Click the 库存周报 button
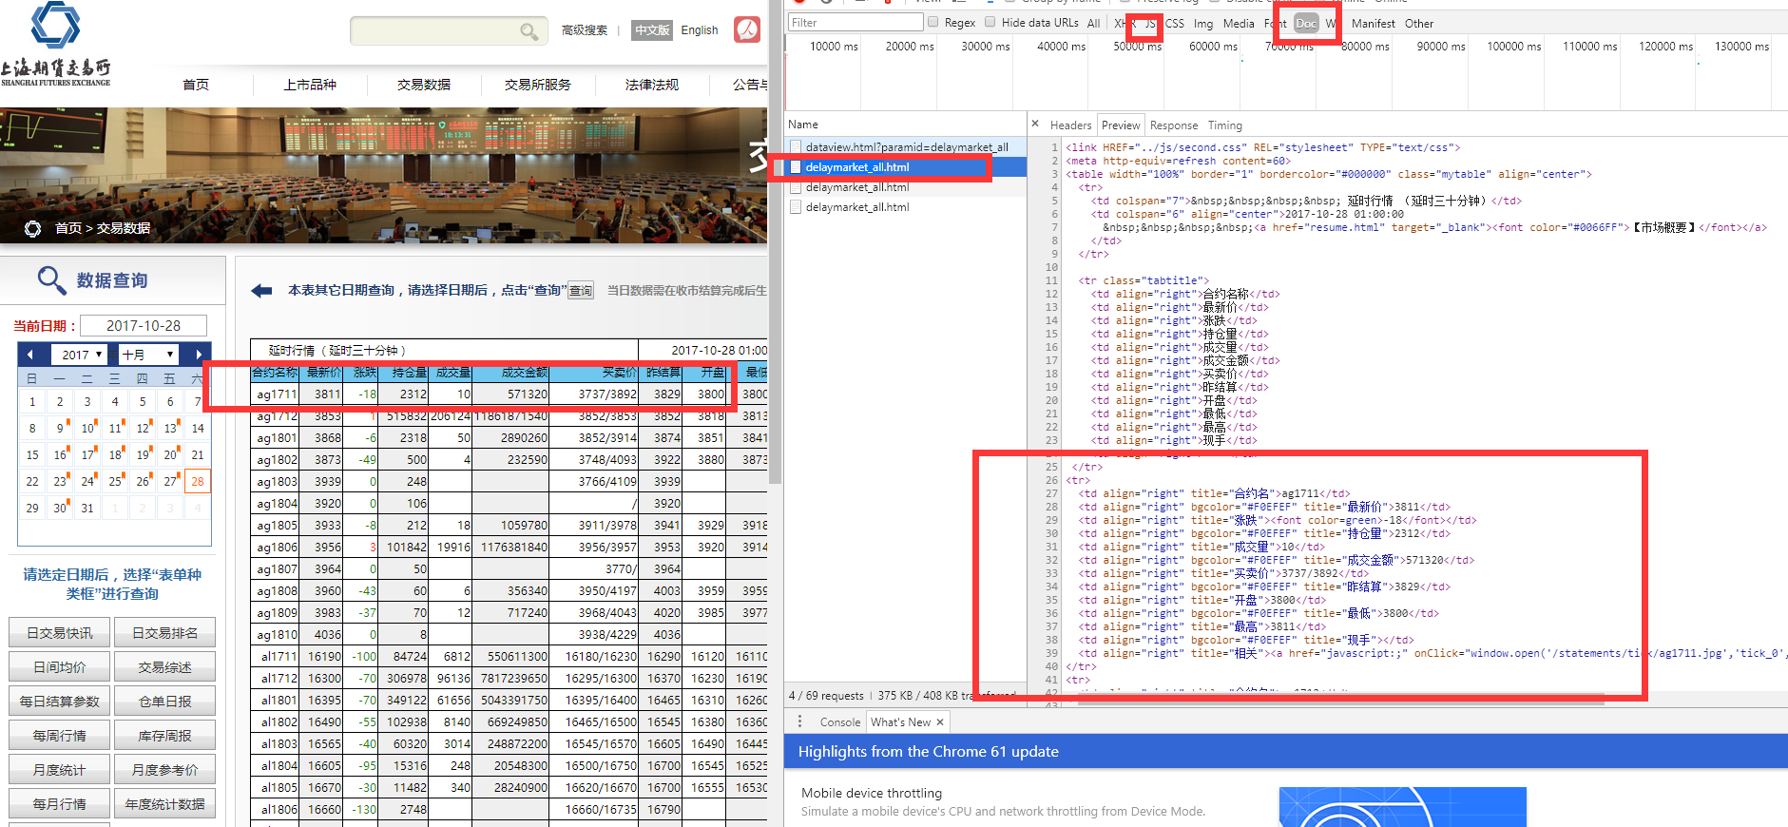 pyautogui.click(x=164, y=736)
